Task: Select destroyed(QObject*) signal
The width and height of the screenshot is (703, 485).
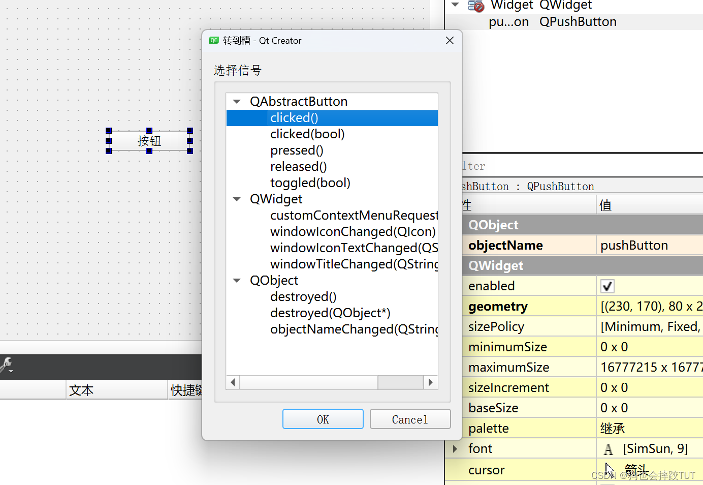Action: click(x=330, y=313)
